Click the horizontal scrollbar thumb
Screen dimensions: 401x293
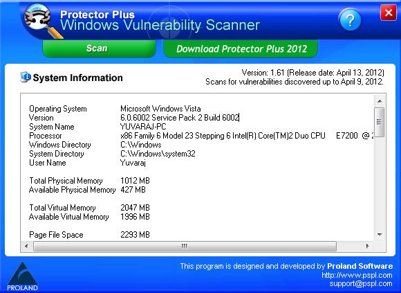pos(185,247)
